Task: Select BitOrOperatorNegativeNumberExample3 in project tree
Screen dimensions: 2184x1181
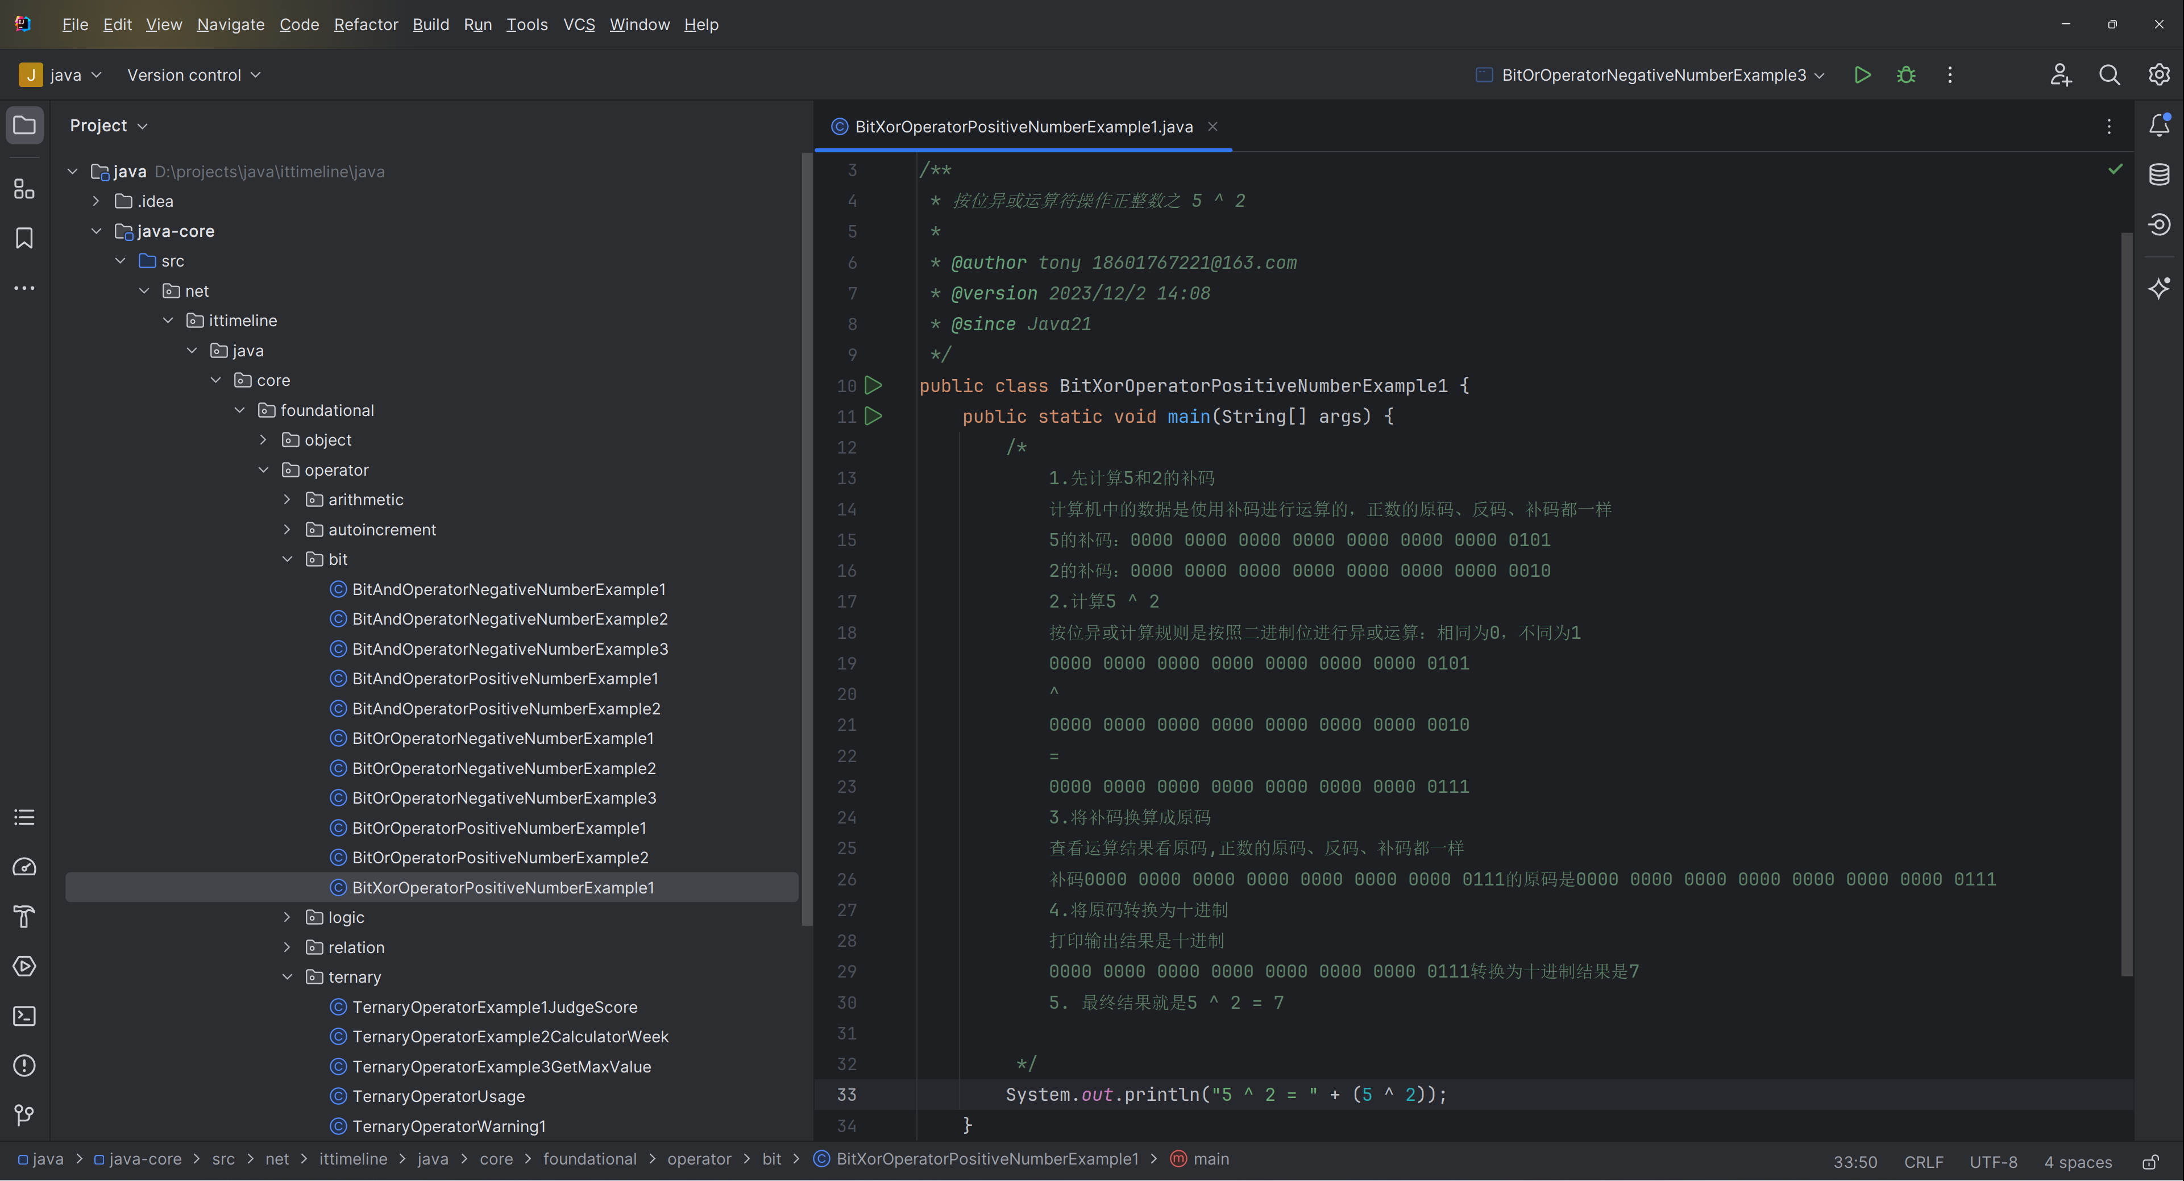Action: [x=504, y=798]
